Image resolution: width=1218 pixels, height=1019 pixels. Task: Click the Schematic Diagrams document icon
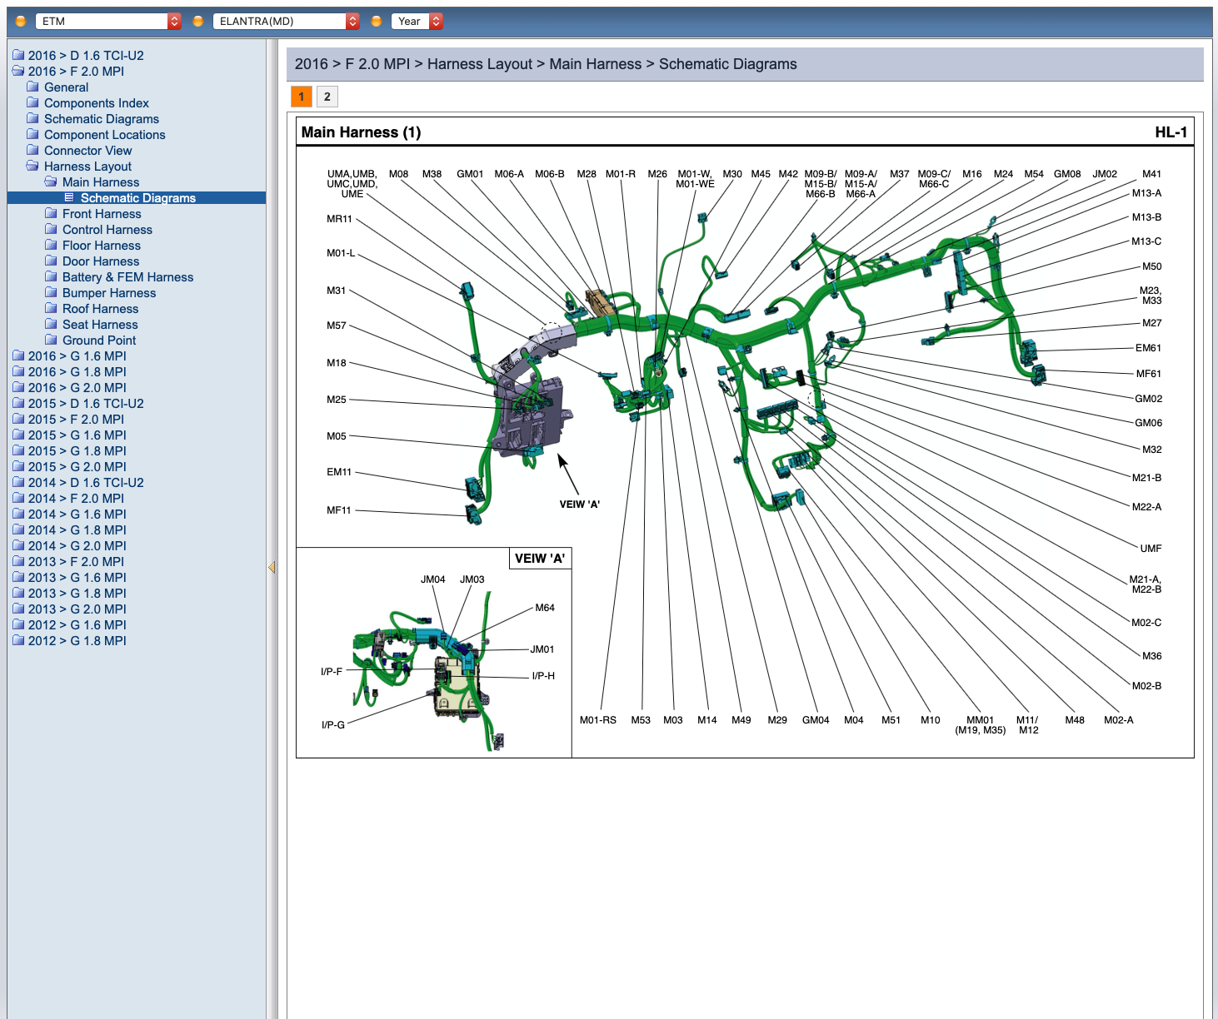pyautogui.click(x=69, y=198)
